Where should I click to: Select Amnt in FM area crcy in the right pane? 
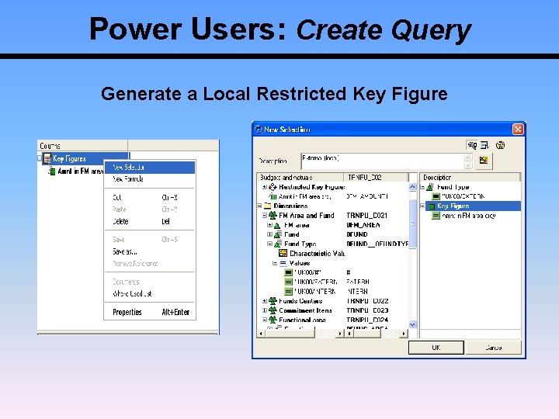coord(468,216)
